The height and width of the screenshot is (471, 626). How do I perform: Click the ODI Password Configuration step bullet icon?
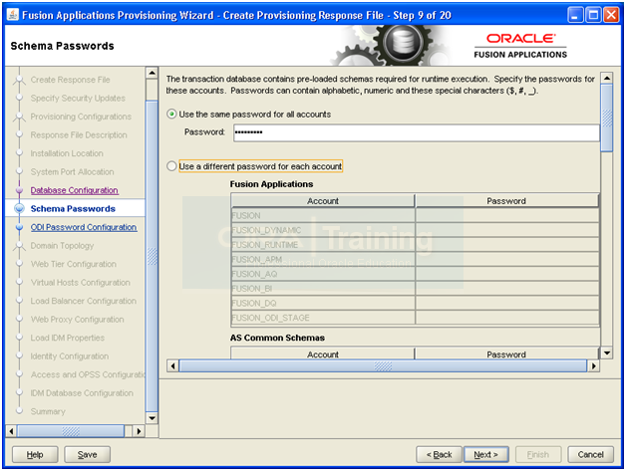[x=19, y=227]
